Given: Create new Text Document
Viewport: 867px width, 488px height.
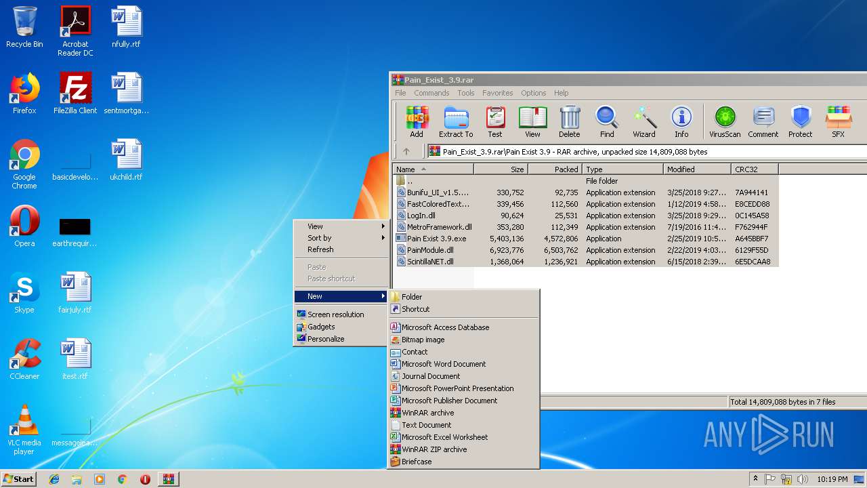Looking at the screenshot, I should tap(464, 425).
